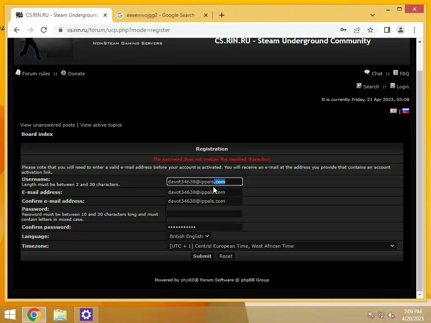Click the Forum rules icon

point(18,72)
